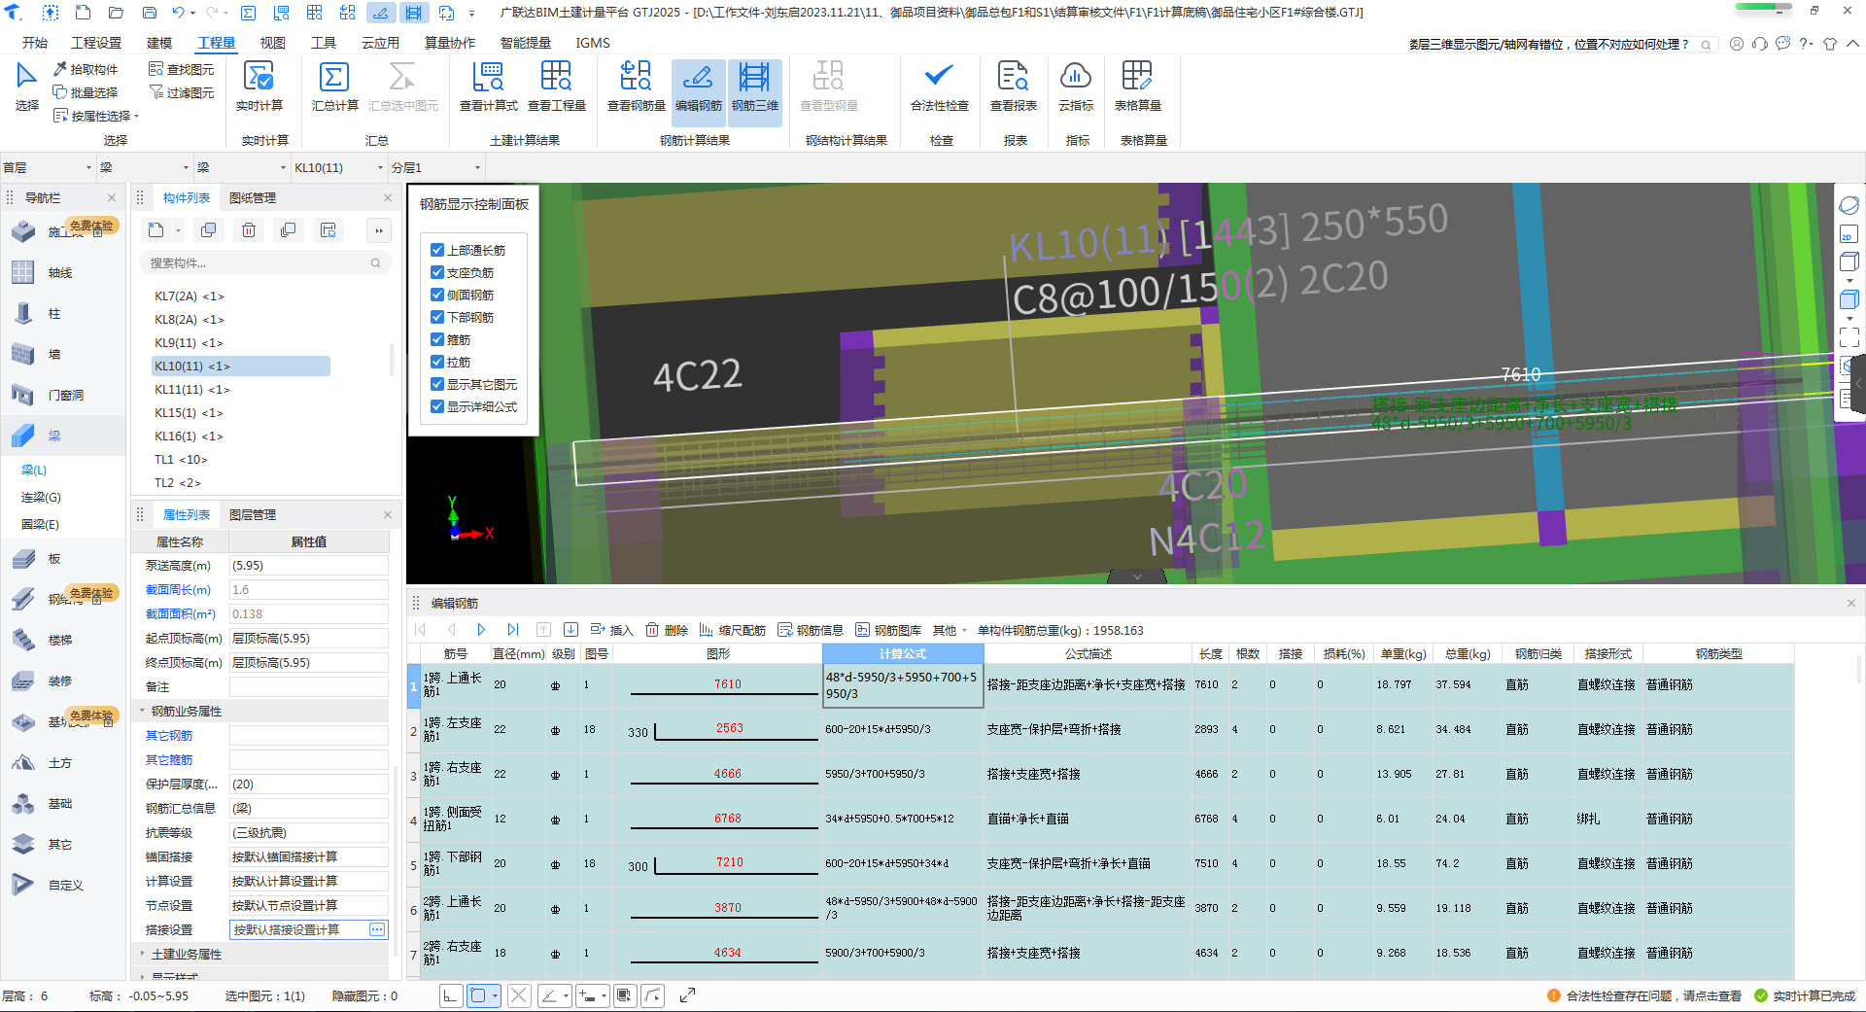Open 钢筋图库 library
This screenshot has width=1866, height=1012.
(x=888, y=630)
